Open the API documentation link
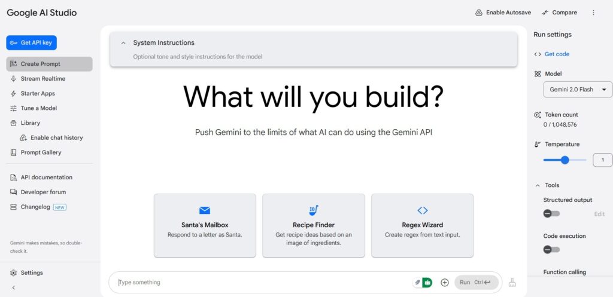The width and height of the screenshot is (613, 297). tap(47, 177)
